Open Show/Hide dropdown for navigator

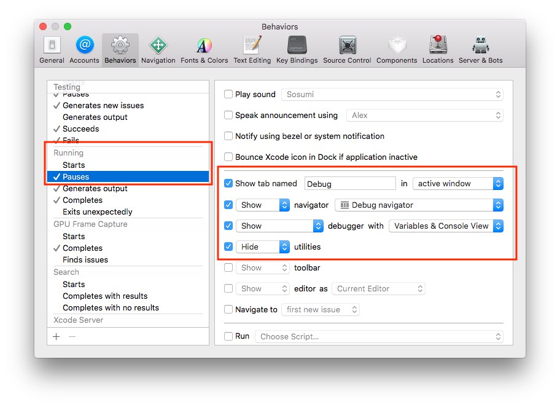pyautogui.click(x=263, y=205)
